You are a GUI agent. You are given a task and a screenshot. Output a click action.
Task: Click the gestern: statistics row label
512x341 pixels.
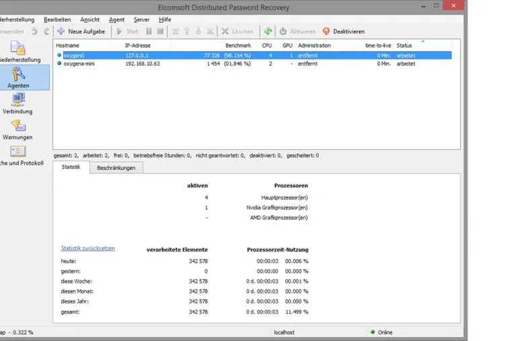[70, 271]
